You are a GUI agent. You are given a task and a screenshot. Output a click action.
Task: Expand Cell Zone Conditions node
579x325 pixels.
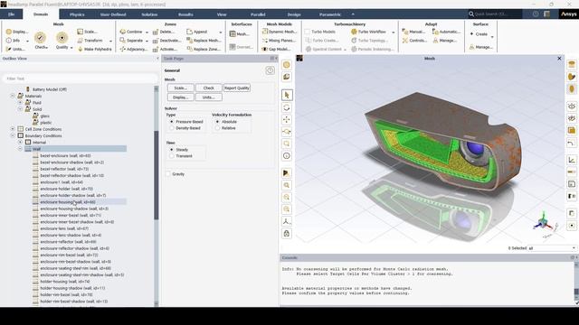point(13,129)
